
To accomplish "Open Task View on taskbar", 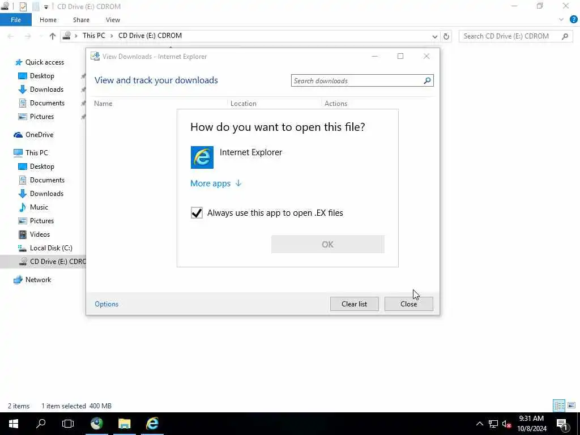I will [x=68, y=424].
